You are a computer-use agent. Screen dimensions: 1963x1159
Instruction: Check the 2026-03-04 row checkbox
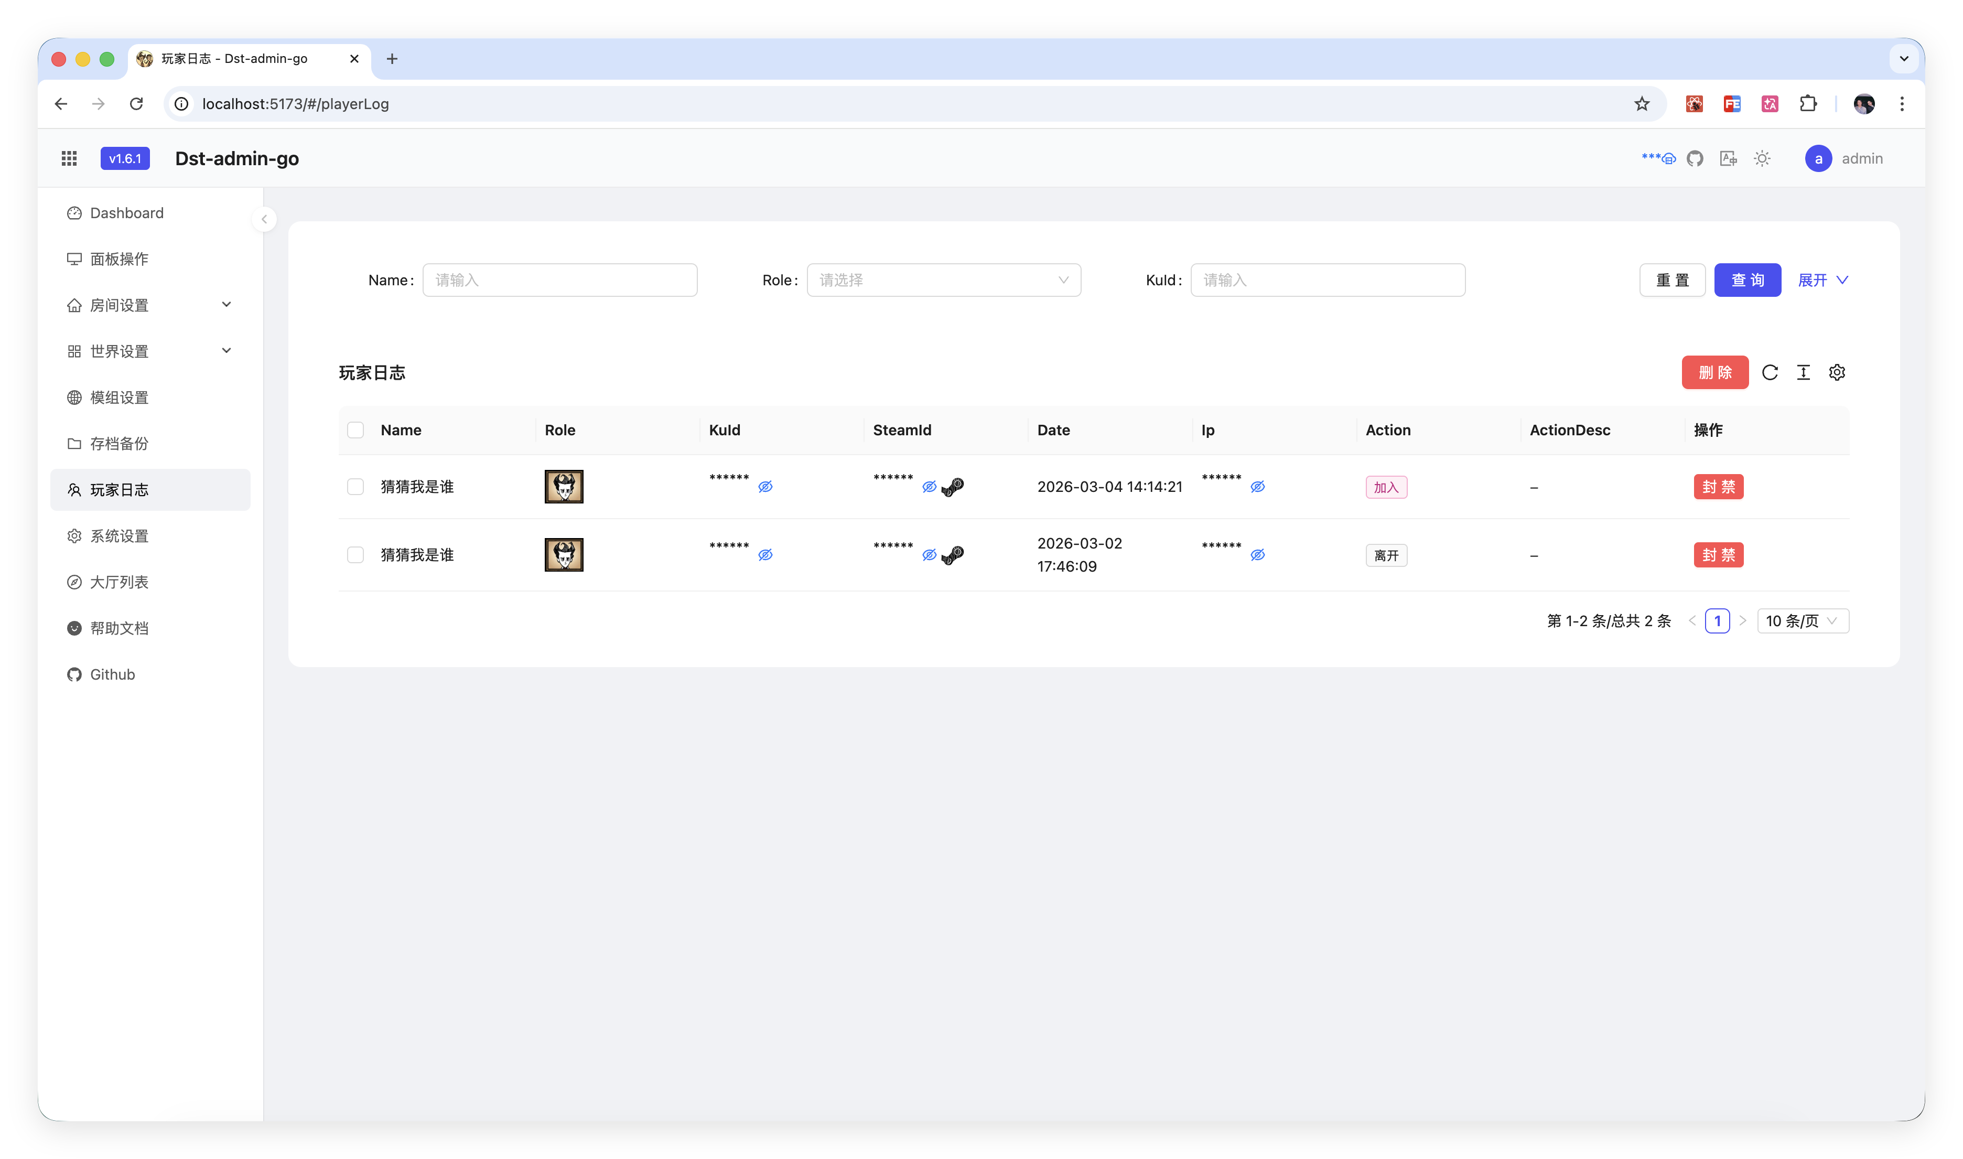pyautogui.click(x=355, y=487)
